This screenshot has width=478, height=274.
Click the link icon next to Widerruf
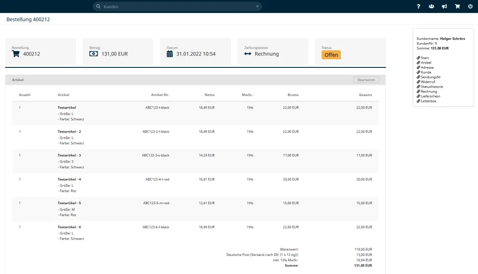(x=418, y=82)
